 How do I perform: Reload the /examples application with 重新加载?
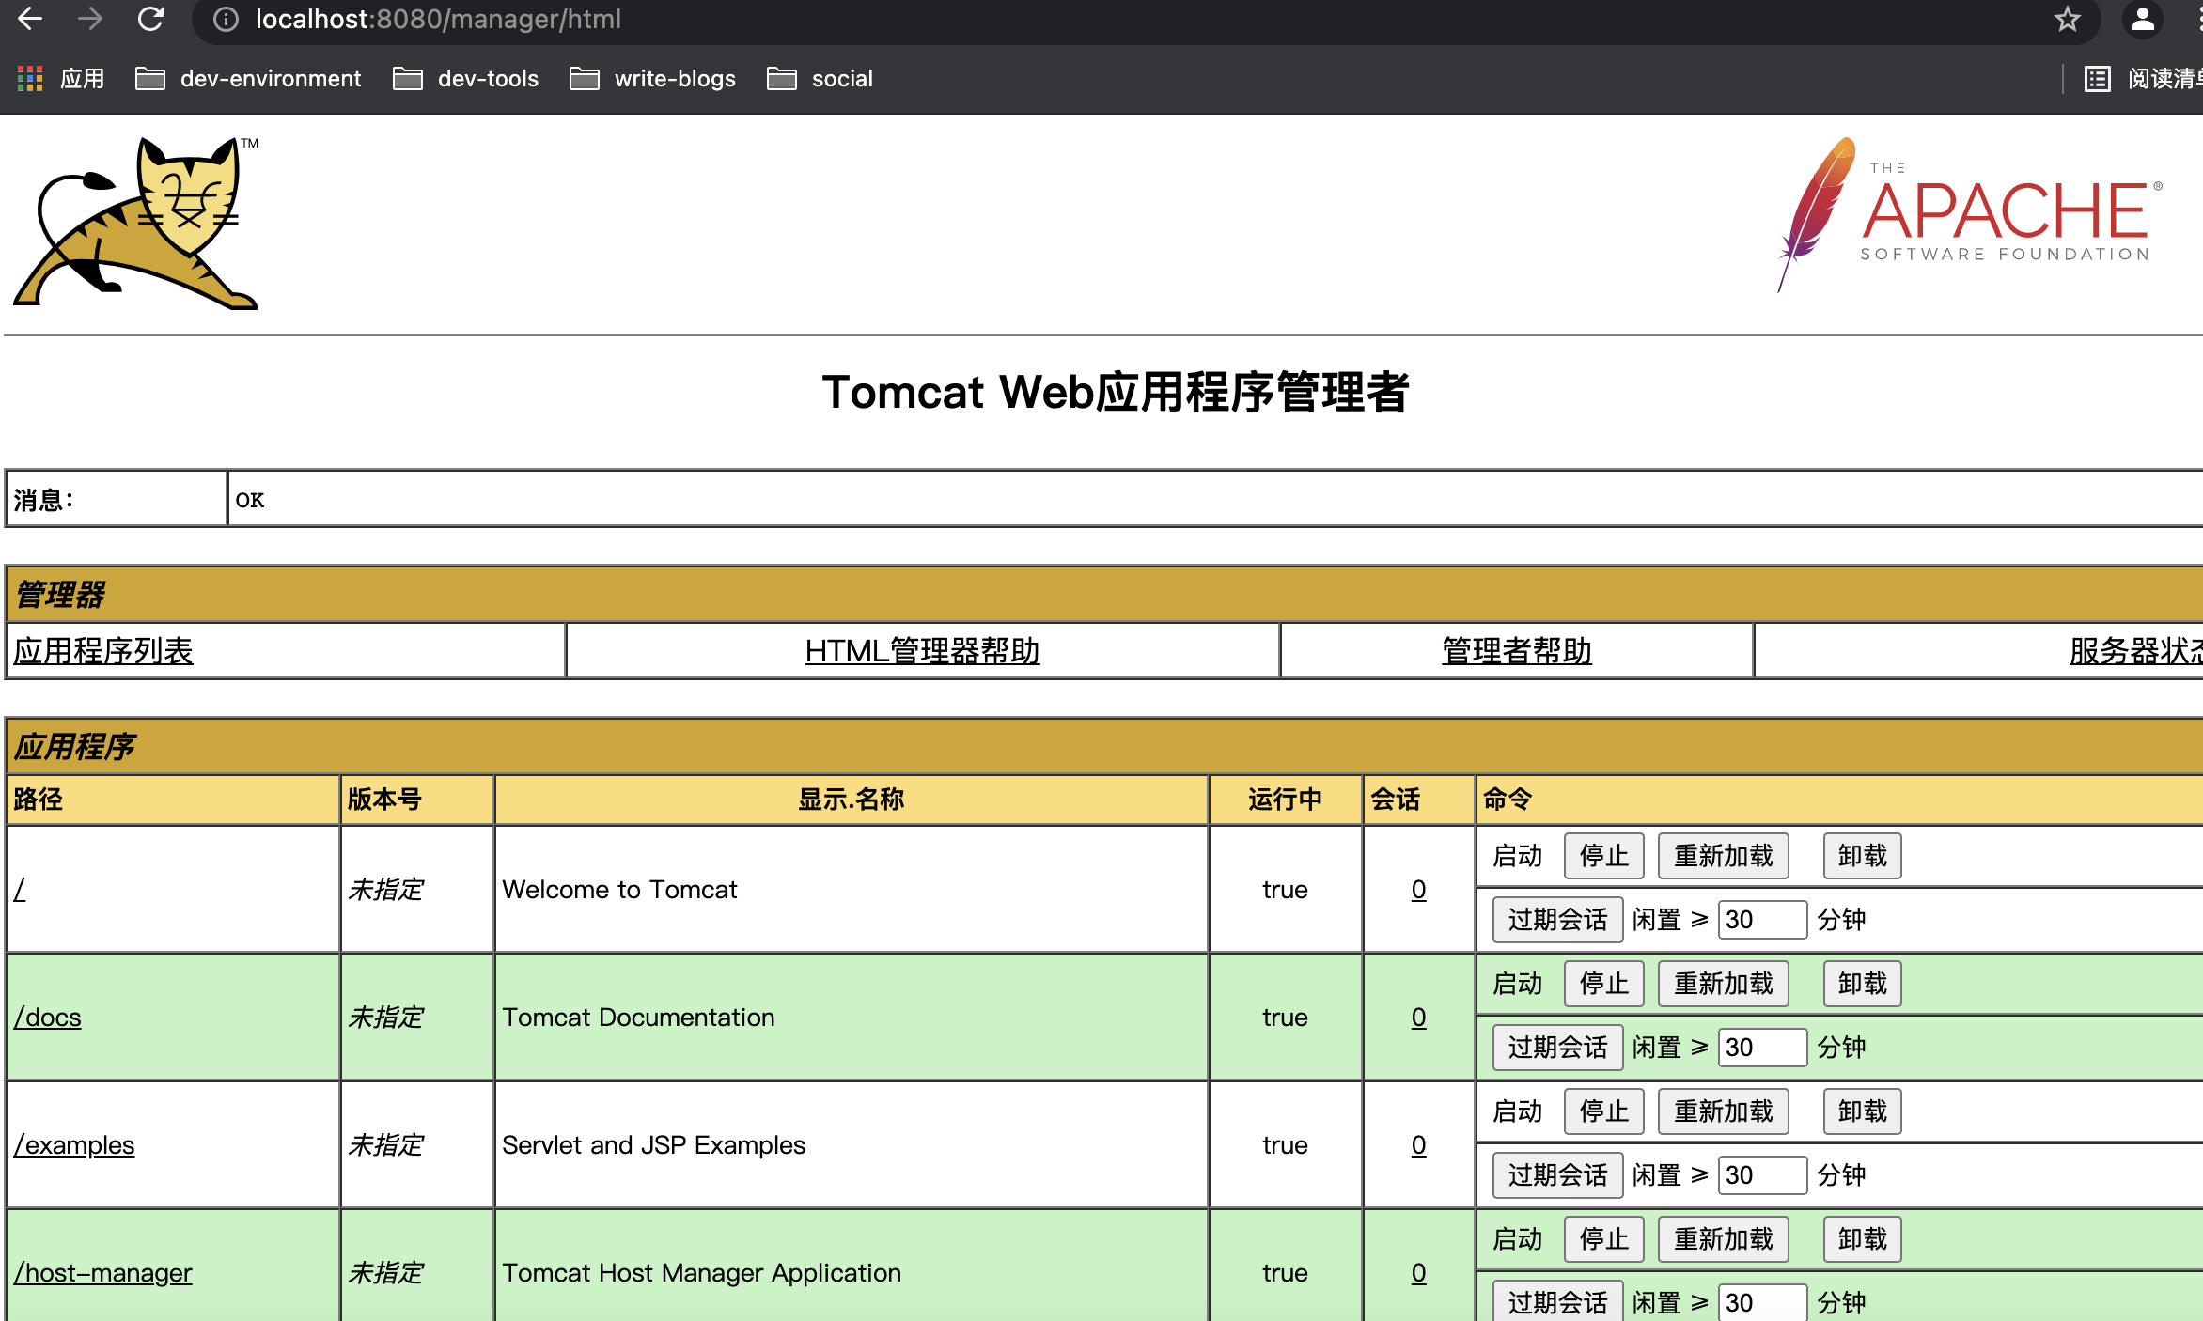1723,1111
